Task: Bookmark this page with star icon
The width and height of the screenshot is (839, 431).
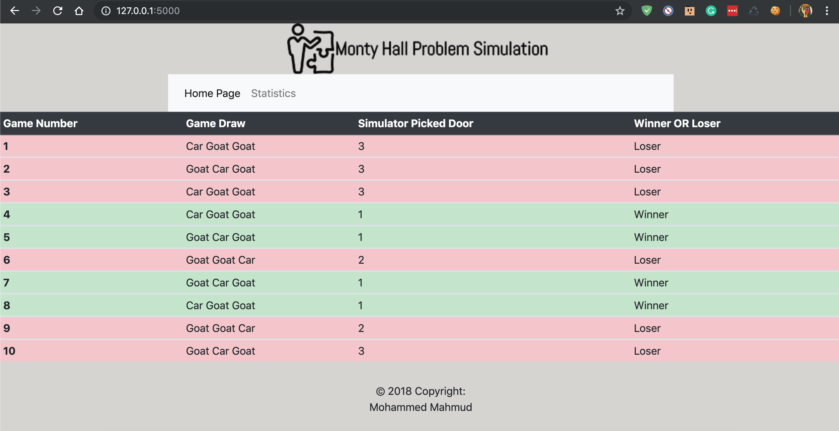Action: pos(620,11)
